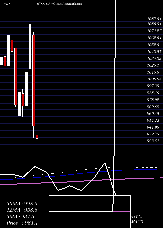Click the 1052.8 price label
Viewport: 163px width, 228px height.
pos(154,45)
